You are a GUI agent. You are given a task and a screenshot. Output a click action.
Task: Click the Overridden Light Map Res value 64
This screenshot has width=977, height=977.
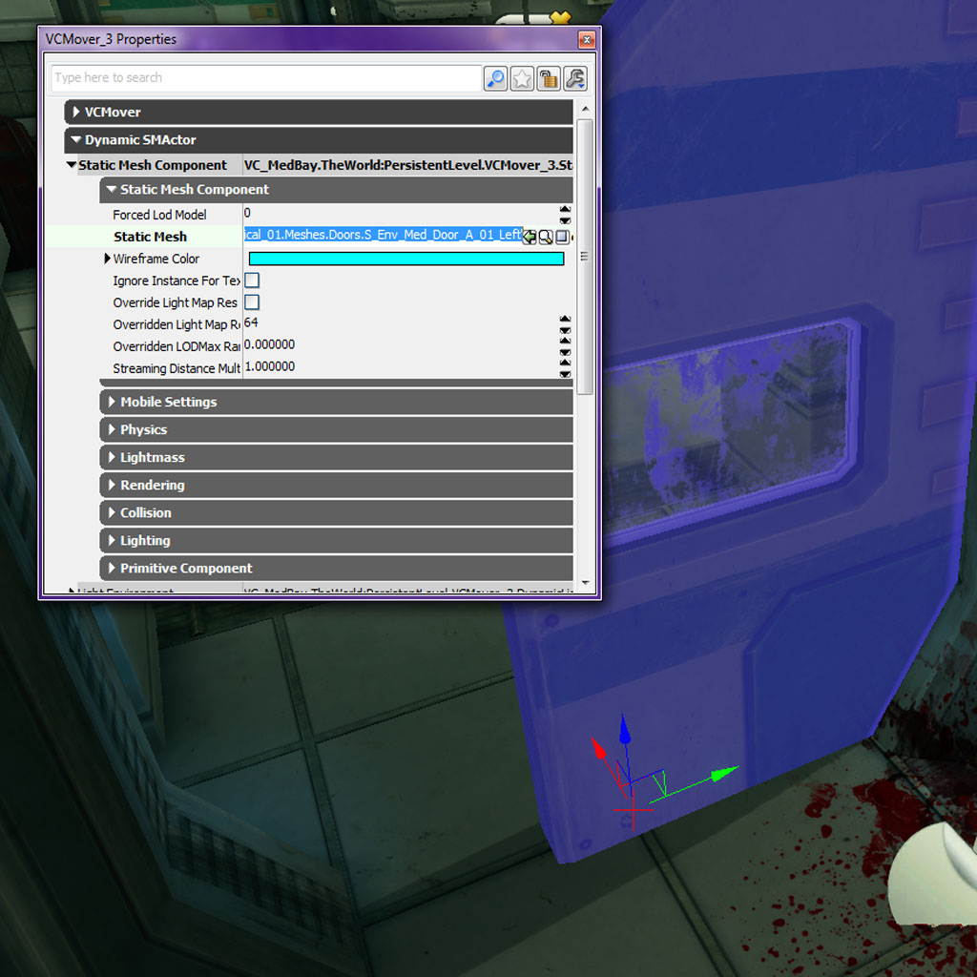(x=251, y=322)
